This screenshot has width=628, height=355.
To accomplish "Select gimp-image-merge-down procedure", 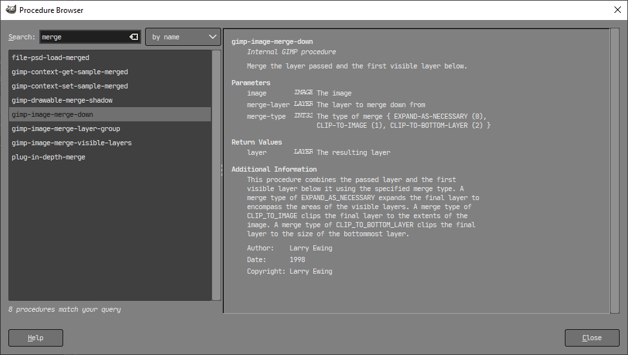I will (110, 114).
